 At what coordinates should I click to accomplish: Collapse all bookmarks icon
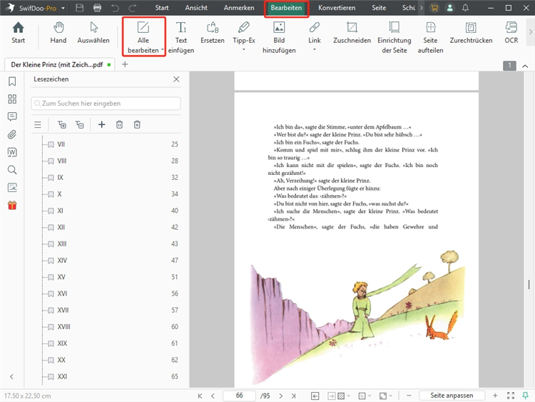tap(79, 125)
